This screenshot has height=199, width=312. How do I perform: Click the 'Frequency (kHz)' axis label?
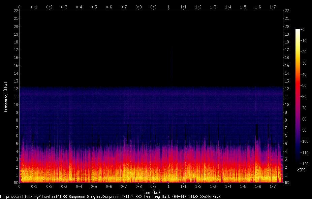[5, 97]
